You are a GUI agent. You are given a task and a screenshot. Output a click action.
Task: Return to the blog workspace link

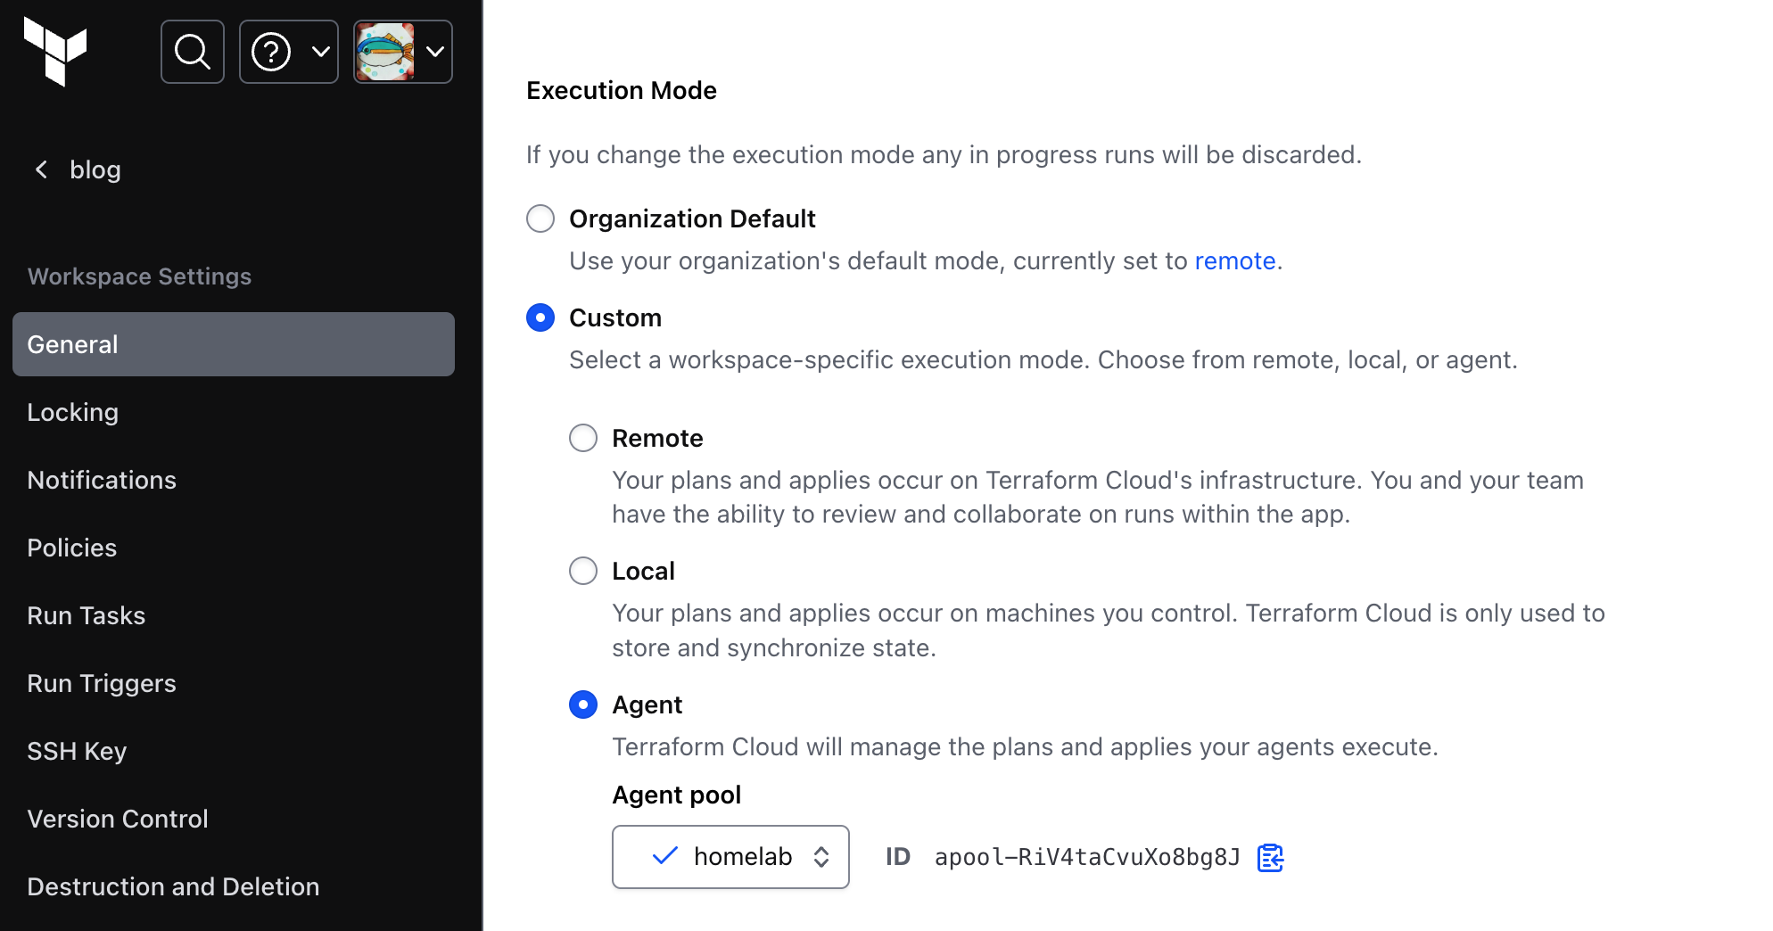click(x=95, y=169)
